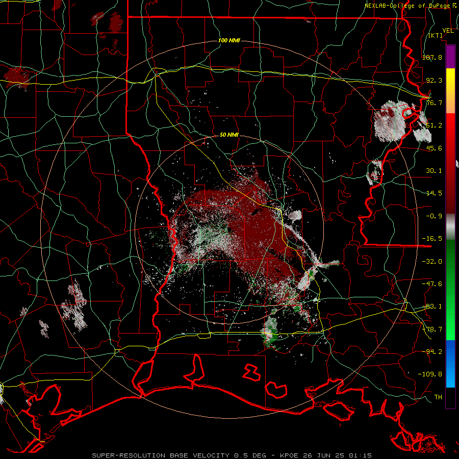Click the 45.6 value on velocity scale
Viewport: 459px width, 459px height.
(x=434, y=148)
